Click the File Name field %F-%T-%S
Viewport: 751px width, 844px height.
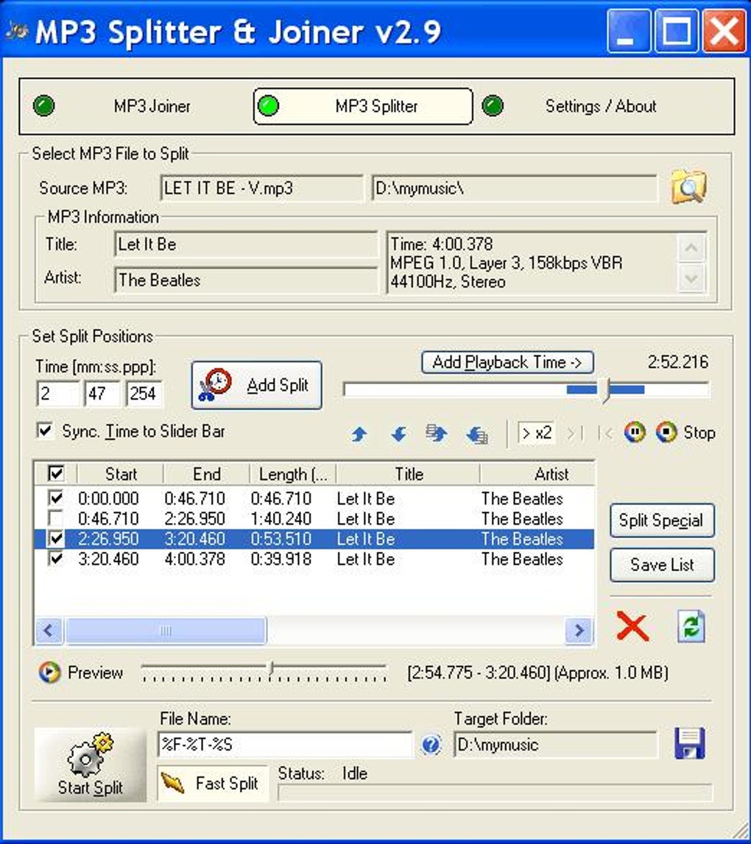coord(286,745)
